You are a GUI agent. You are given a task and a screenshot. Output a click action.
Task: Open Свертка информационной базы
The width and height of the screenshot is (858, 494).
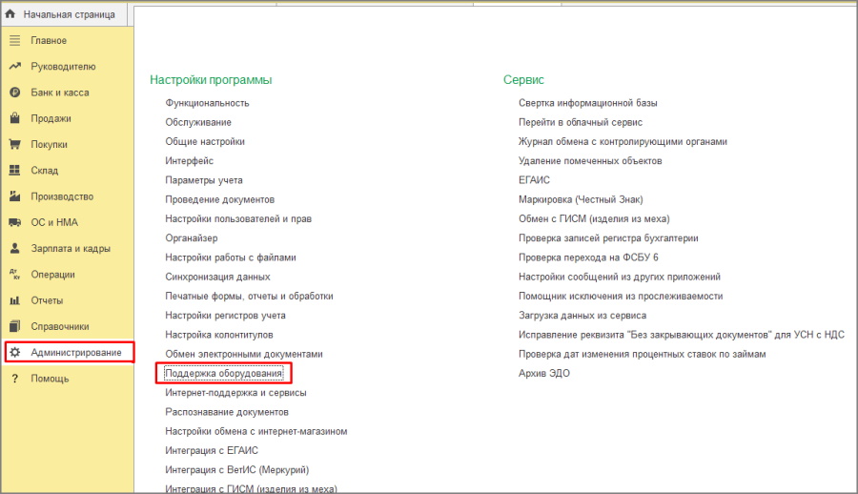tap(587, 103)
